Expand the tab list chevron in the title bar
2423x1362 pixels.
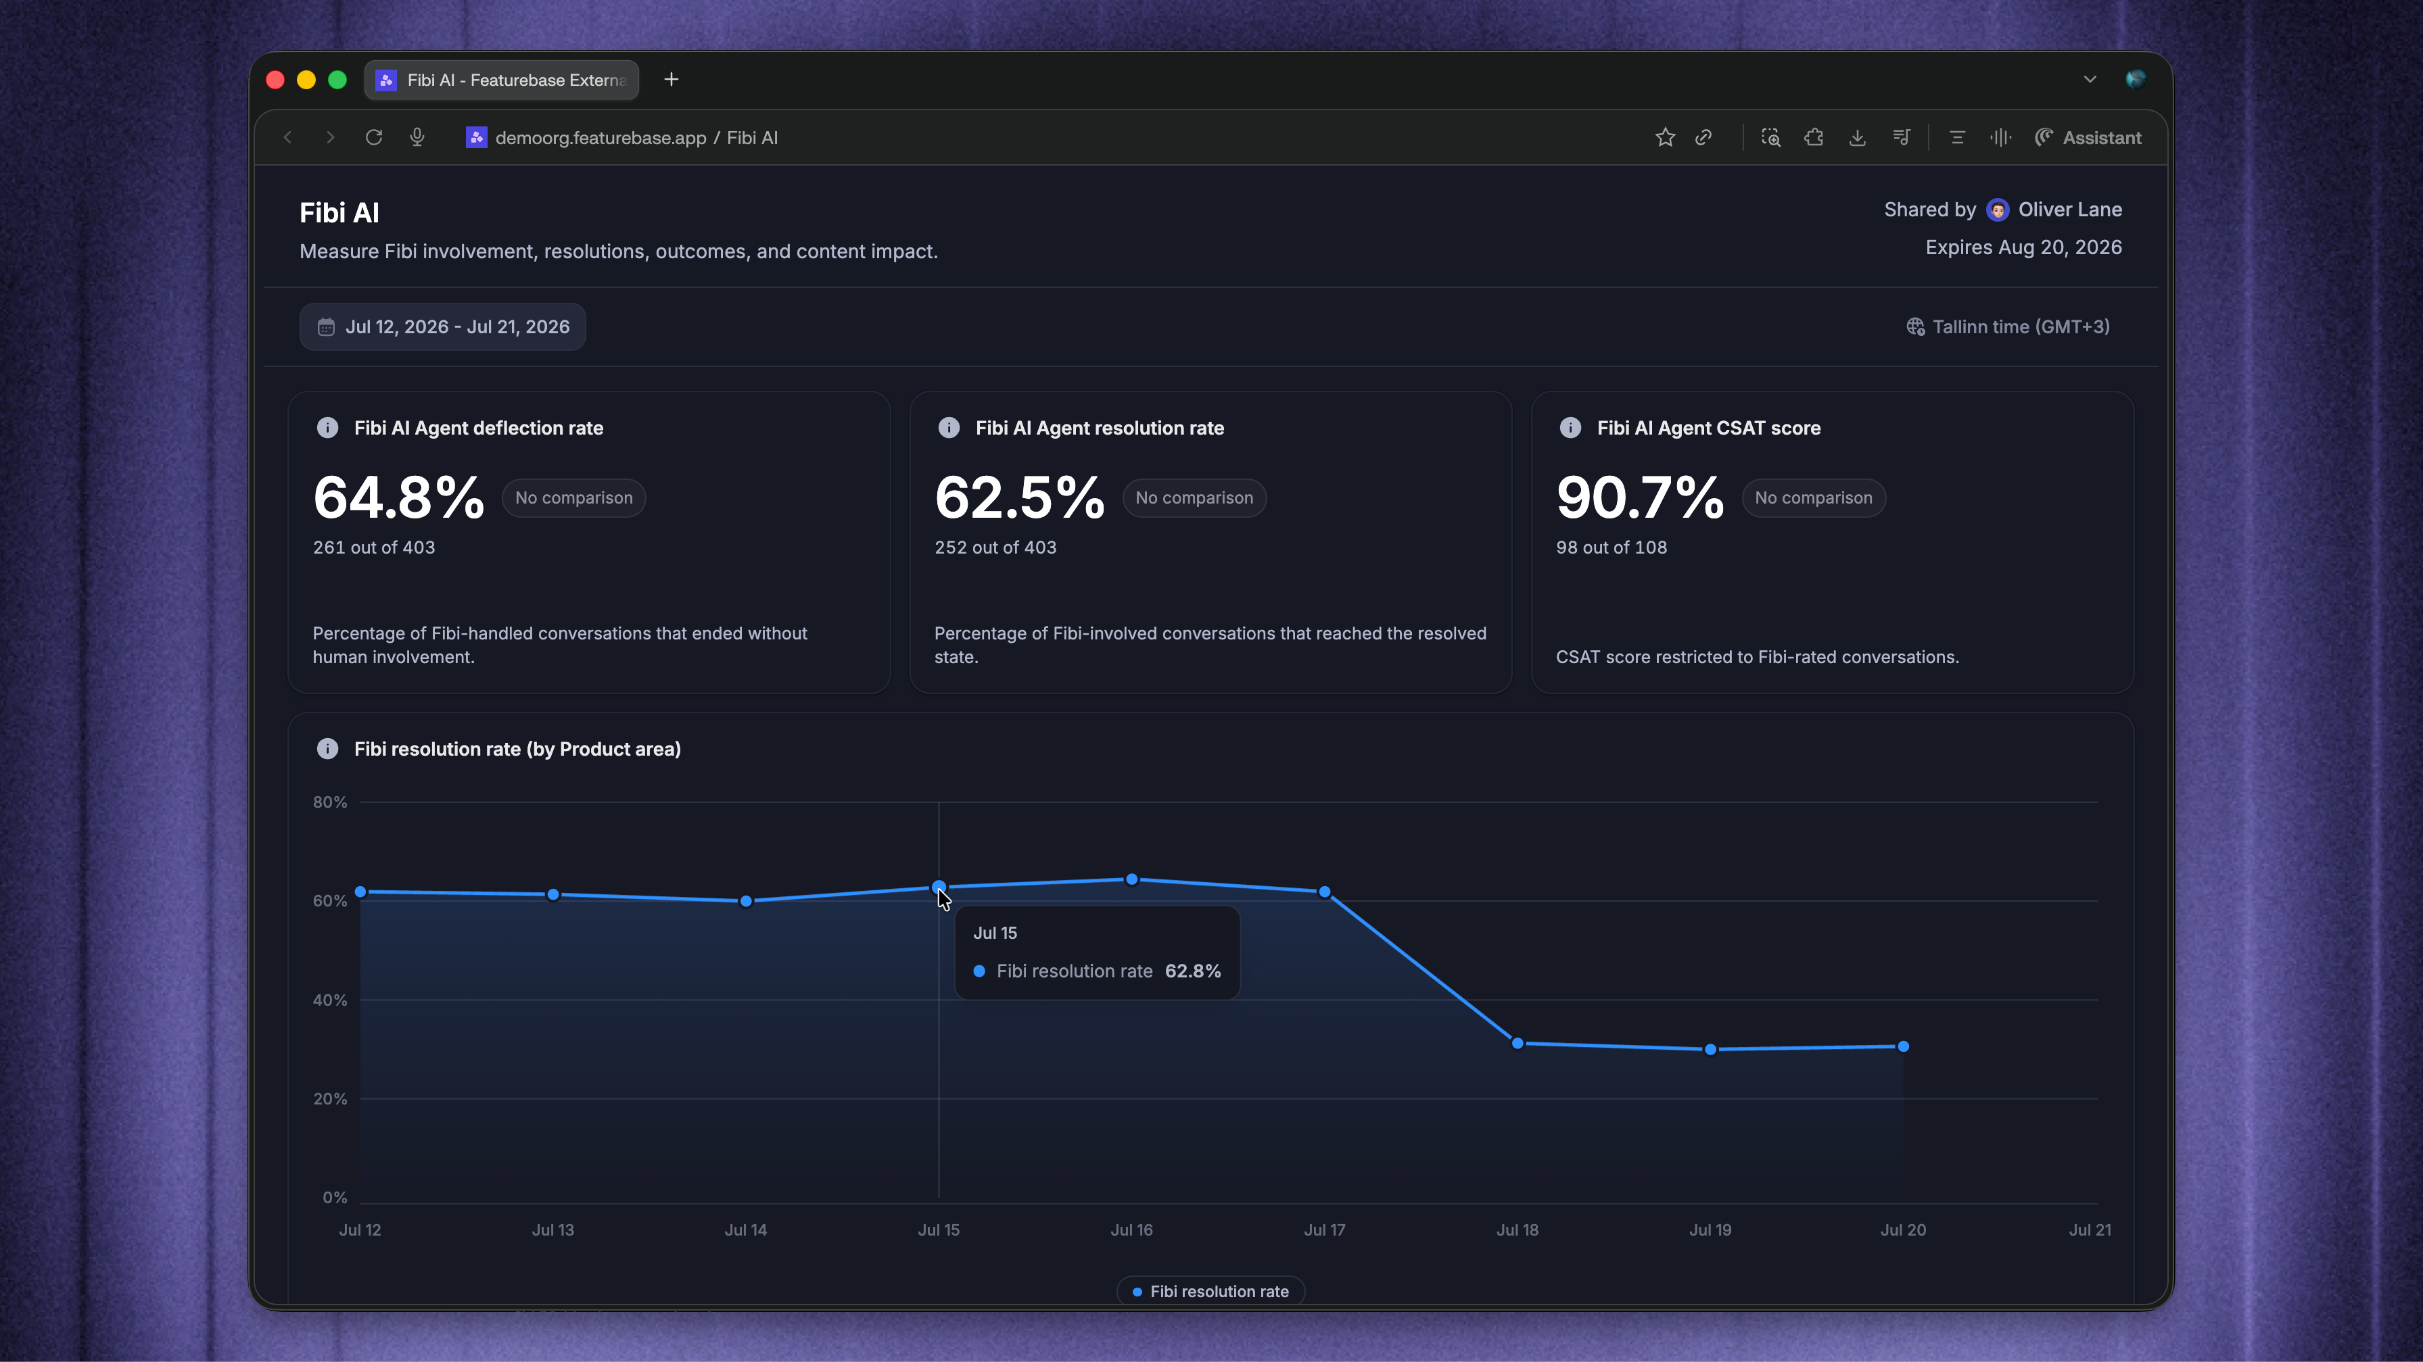tap(2089, 80)
